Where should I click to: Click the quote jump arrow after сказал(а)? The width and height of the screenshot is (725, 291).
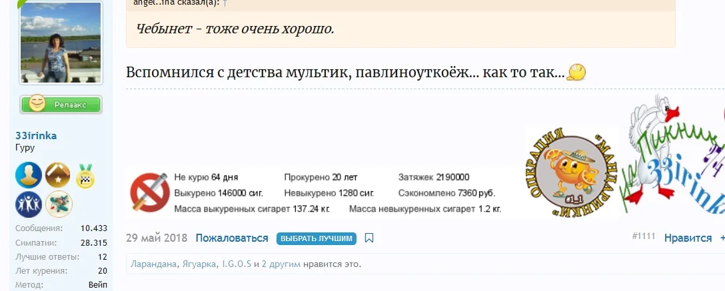click(225, 3)
